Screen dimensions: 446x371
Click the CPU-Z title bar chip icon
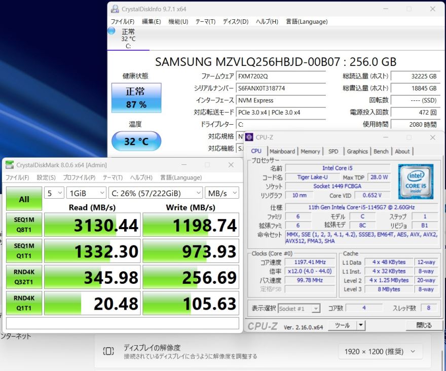click(249, 137)
